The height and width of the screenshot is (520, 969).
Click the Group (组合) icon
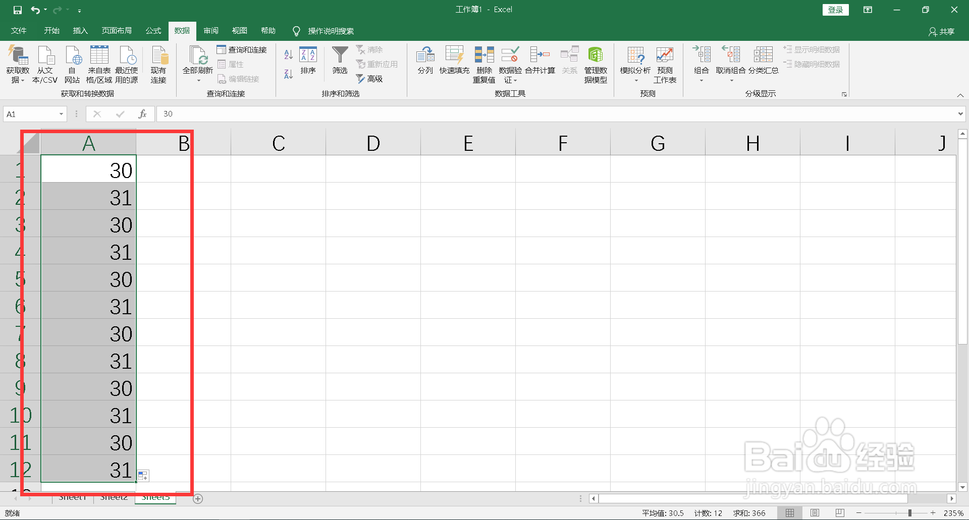click(x=702, y=54)
